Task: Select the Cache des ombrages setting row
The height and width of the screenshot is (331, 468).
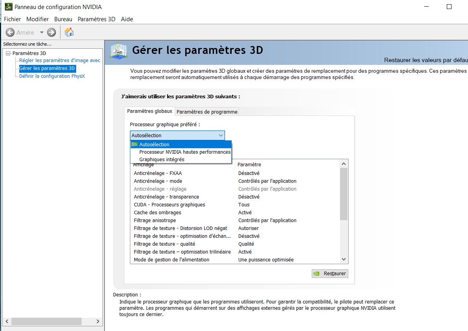Action: pos(157,212)
